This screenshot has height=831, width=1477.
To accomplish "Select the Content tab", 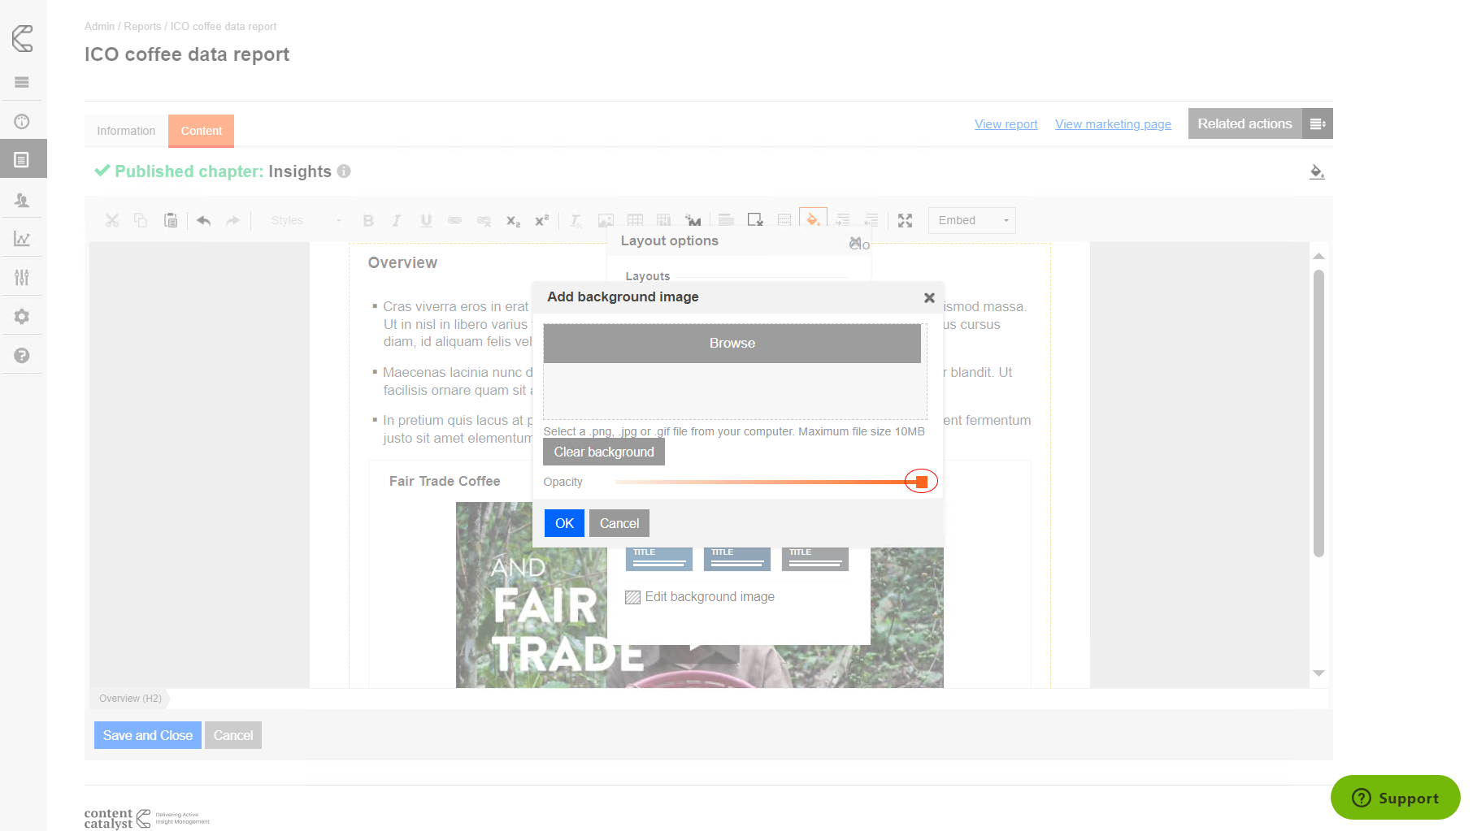I will point(201,131).
